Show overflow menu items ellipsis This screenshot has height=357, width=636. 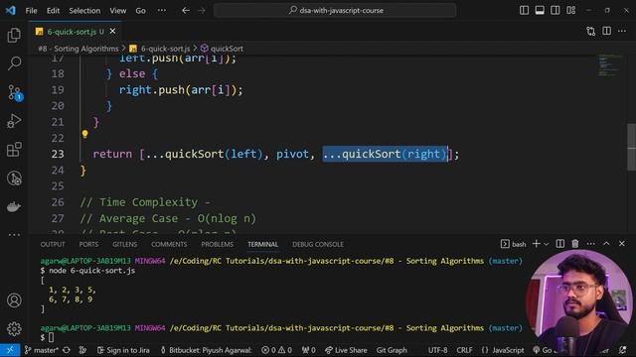(161, 11)
